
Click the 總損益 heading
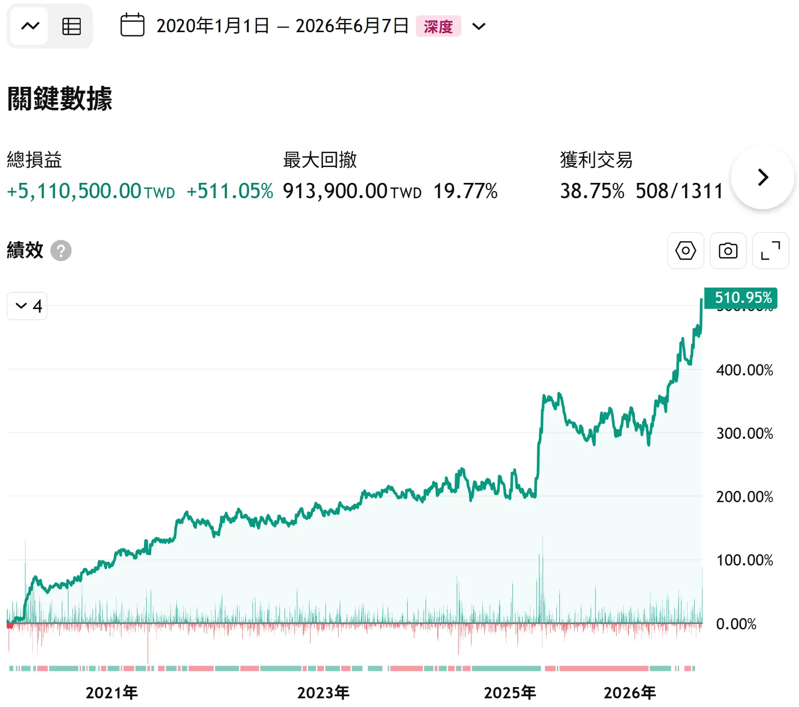34,160
